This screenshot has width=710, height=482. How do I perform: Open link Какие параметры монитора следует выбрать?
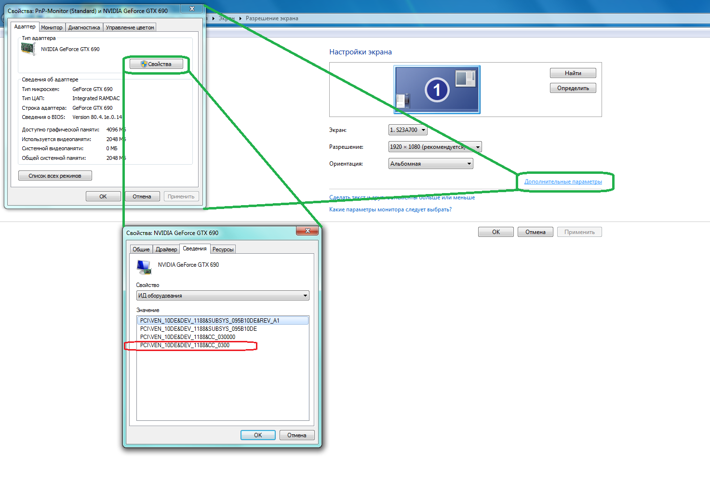tap(390, 209)
